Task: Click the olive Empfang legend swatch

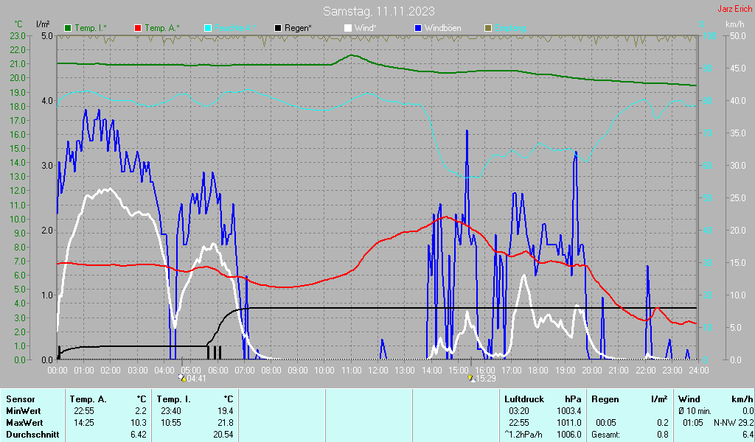Action: coord(488,29)
